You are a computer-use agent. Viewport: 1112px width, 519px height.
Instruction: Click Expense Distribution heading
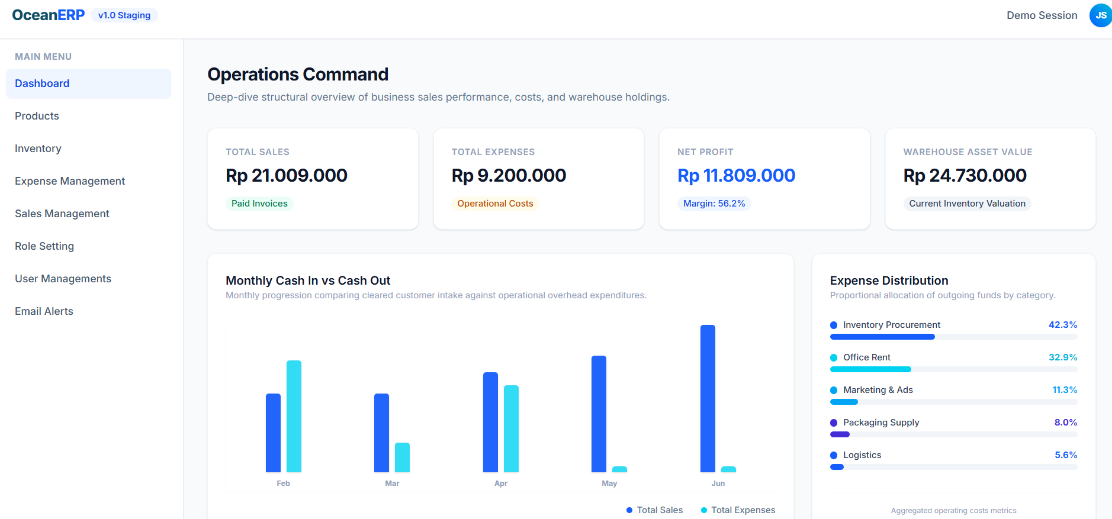click(889, 281)
